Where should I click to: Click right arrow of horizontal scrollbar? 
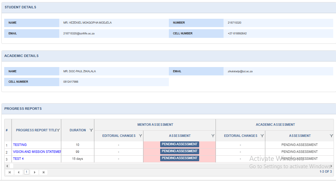click(x=331, y=166)
